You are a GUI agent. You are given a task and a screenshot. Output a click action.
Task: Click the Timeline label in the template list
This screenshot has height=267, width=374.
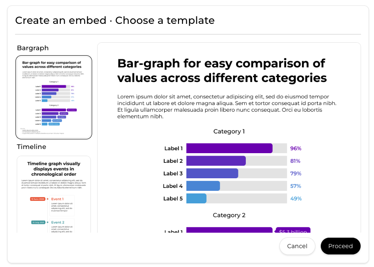31,146
